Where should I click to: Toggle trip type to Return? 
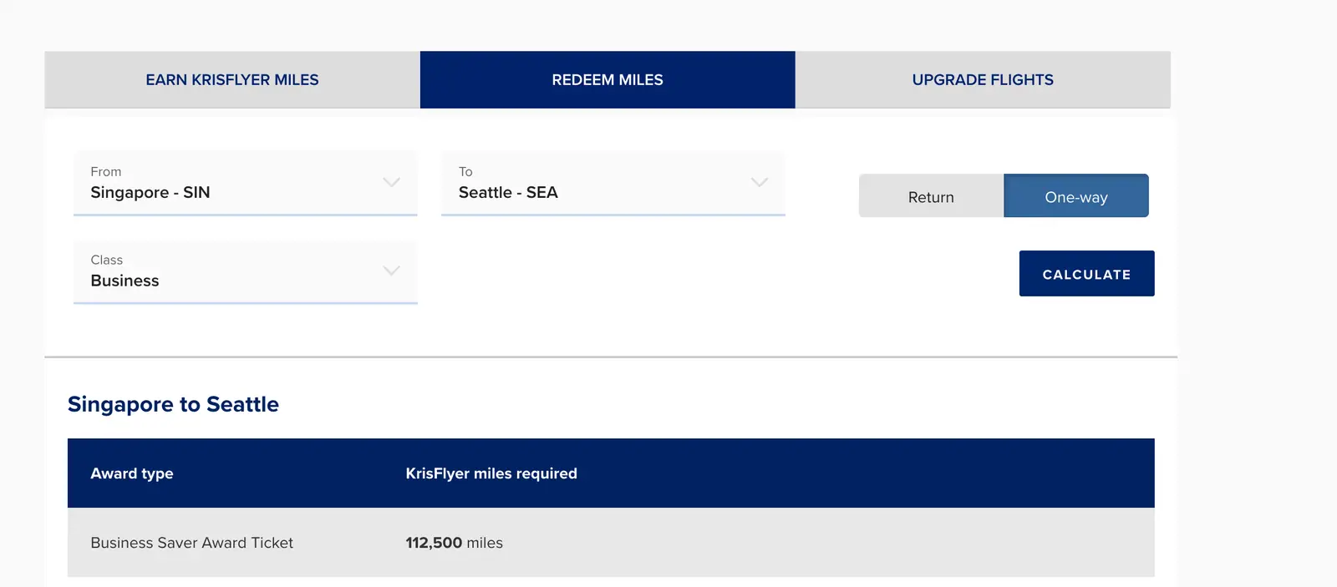click(931, 196)
